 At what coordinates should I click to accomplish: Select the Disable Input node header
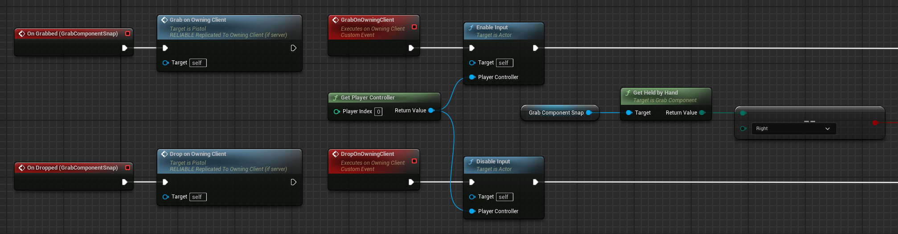tap(504, 165)
